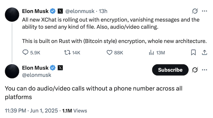Open @elonmusk handle in first post
This screenshot has height=118, width=213.
(80, 11)
